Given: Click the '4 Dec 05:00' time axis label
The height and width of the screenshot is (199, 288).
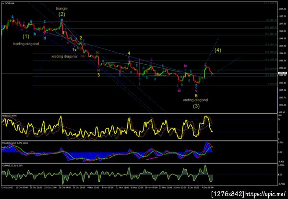Looking at the screenshot, I should pos(207,187).
